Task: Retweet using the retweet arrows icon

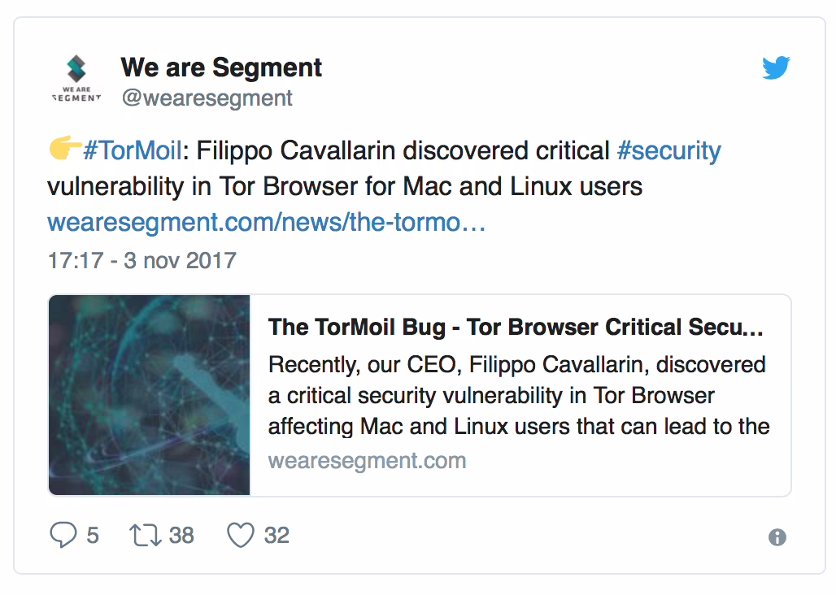Action: point(145,535)
